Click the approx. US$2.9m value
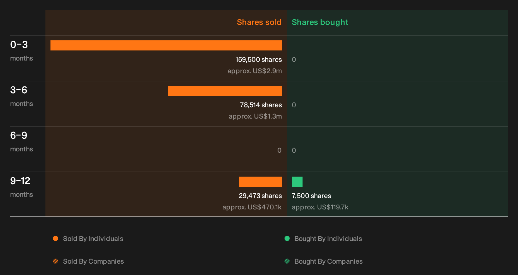Screen dimensions: 518x275 click(255, 71)
